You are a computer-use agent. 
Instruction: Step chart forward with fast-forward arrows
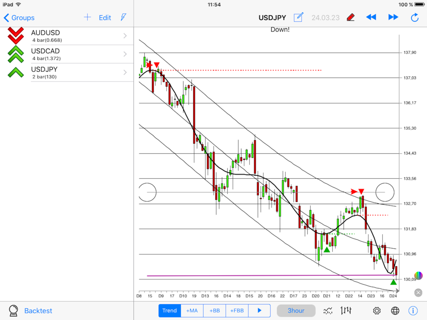(393, 17)
